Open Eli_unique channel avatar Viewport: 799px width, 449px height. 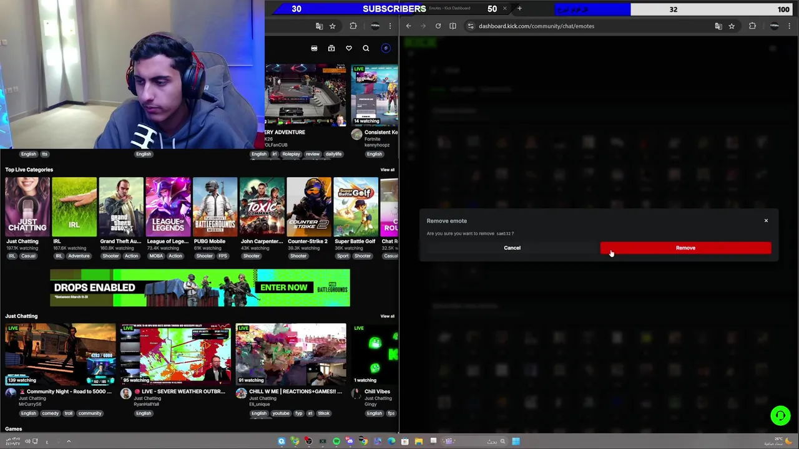click(x=242, y=393)
